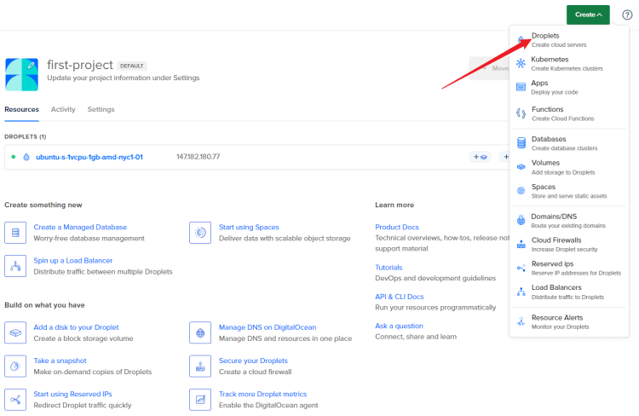
Task: Click the Reserved IPs icon in menu
Action: 521,268
